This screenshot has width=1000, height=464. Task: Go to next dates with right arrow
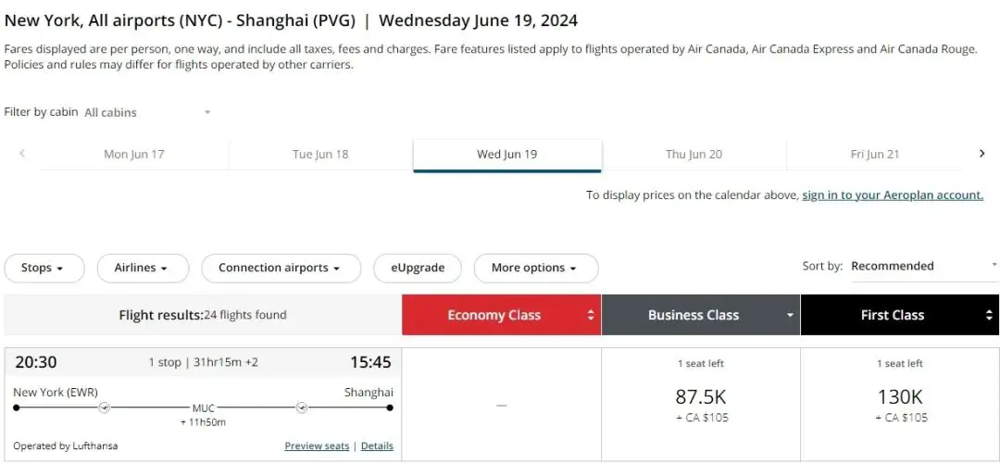[981, 154]
